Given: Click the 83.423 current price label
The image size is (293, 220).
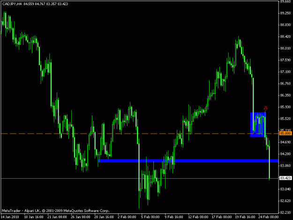Looking at the screenshot, I should (x=285, y=178).
